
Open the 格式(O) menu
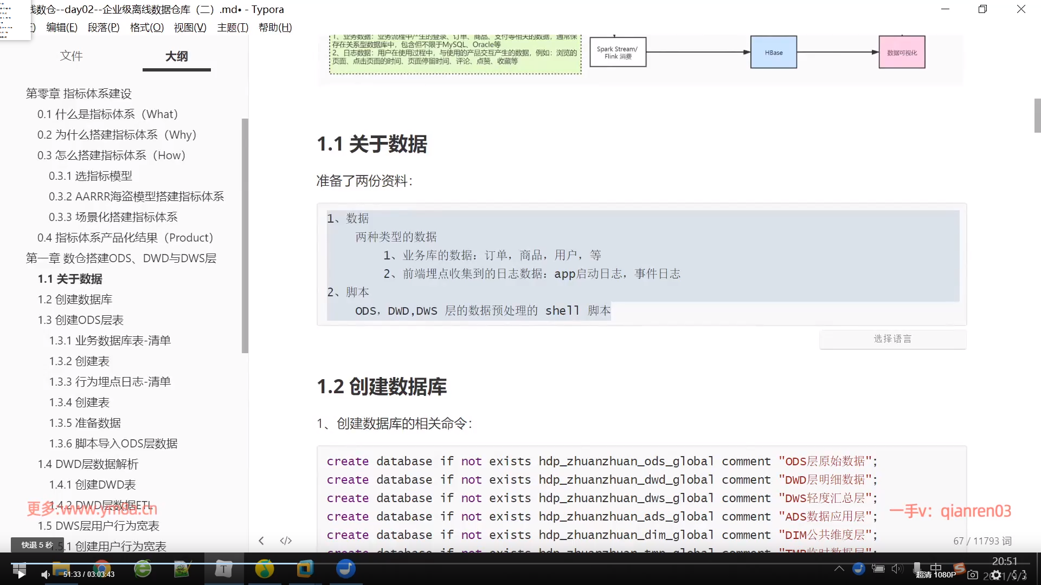click(146, 28)
